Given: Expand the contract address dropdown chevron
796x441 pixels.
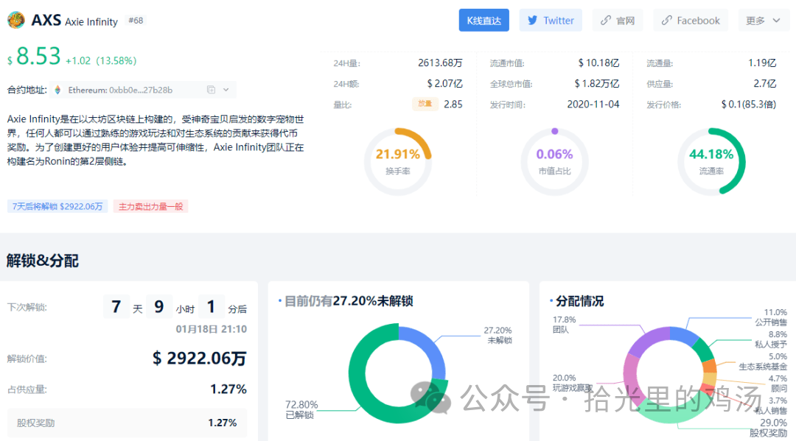Looking at the screenshot, I should (226, 90).
